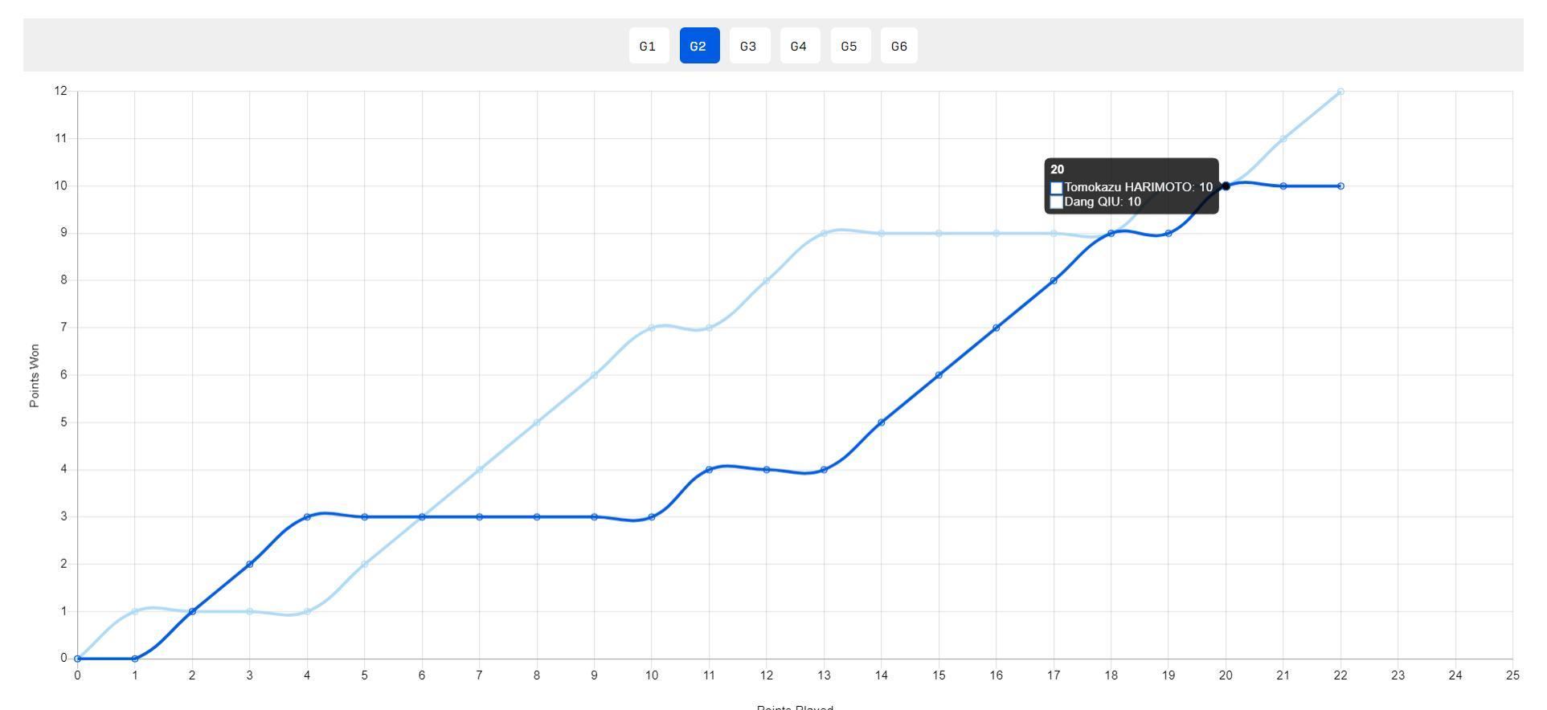
Task: Select light blue line's final point at 12
Action: pyautogui.click(x=1340, y=92)
